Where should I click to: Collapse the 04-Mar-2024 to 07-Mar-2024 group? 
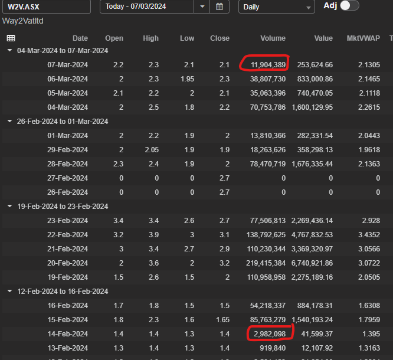pos(10,50)
